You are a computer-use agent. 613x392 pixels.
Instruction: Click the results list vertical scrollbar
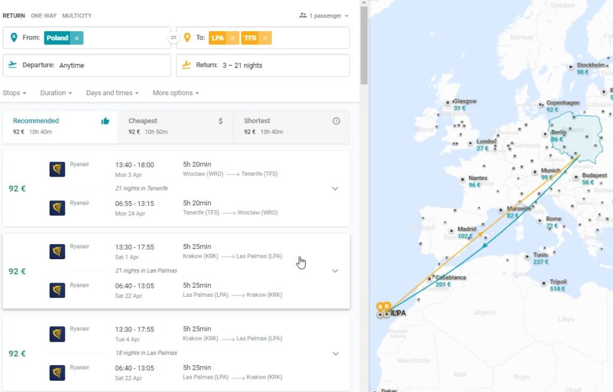(x=364, y=45)
